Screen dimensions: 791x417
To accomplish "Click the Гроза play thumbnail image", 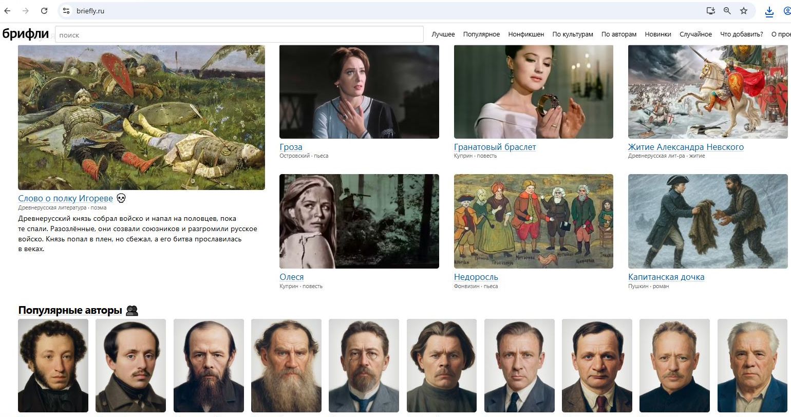I will 359,92.
